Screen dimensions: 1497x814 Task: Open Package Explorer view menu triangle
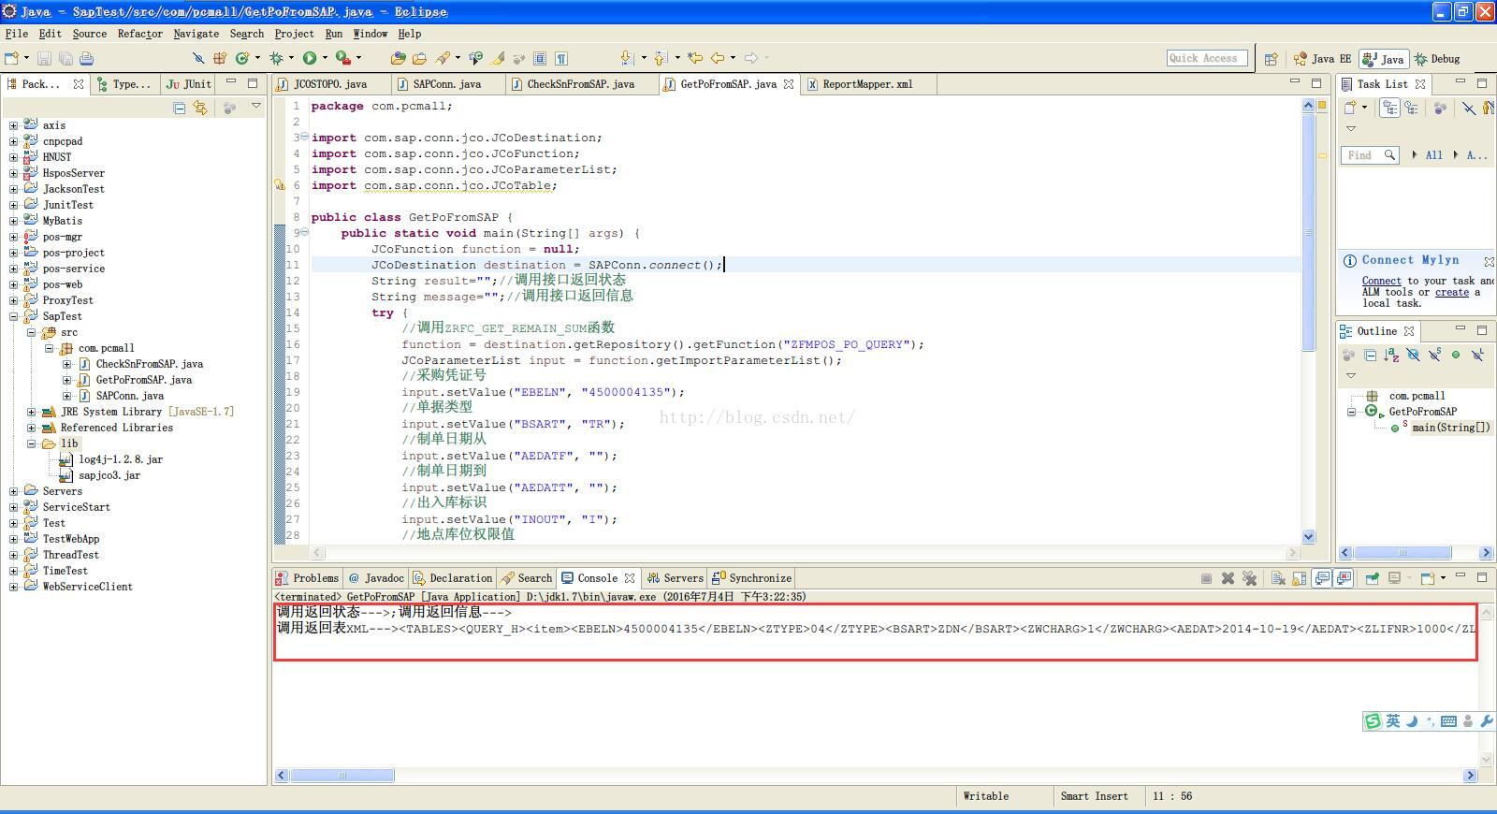click(256, 107)
